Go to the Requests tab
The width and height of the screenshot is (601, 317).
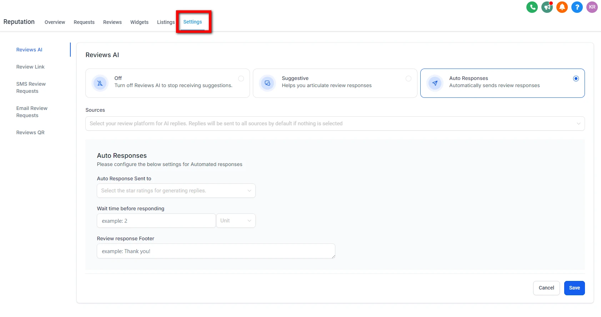[84, 22]
